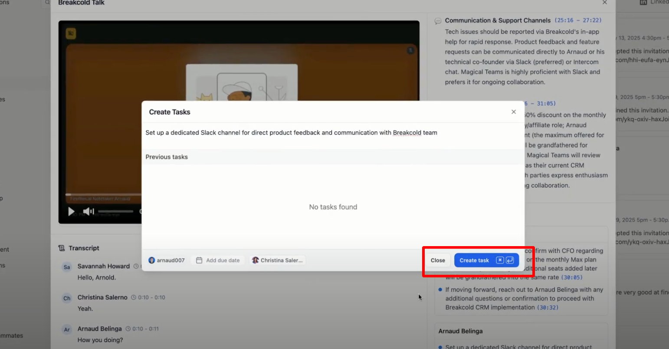Screen dimensions: 669x349
Task: Click the Communication & Support Channels heading
Action: coord(498,20)
